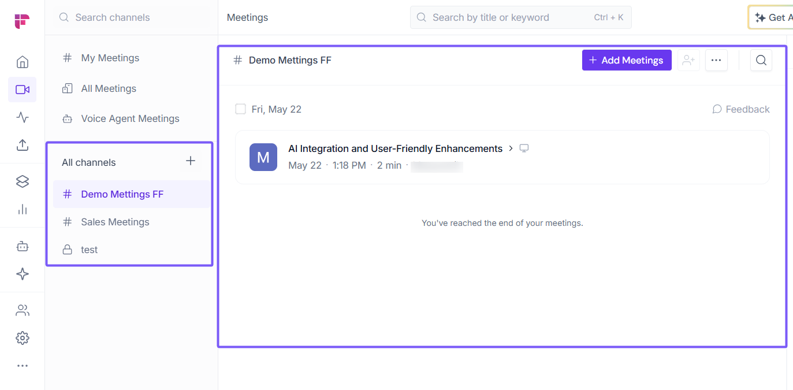Open the activity pulse icon
Screen dimensions: 793x390
23,117
